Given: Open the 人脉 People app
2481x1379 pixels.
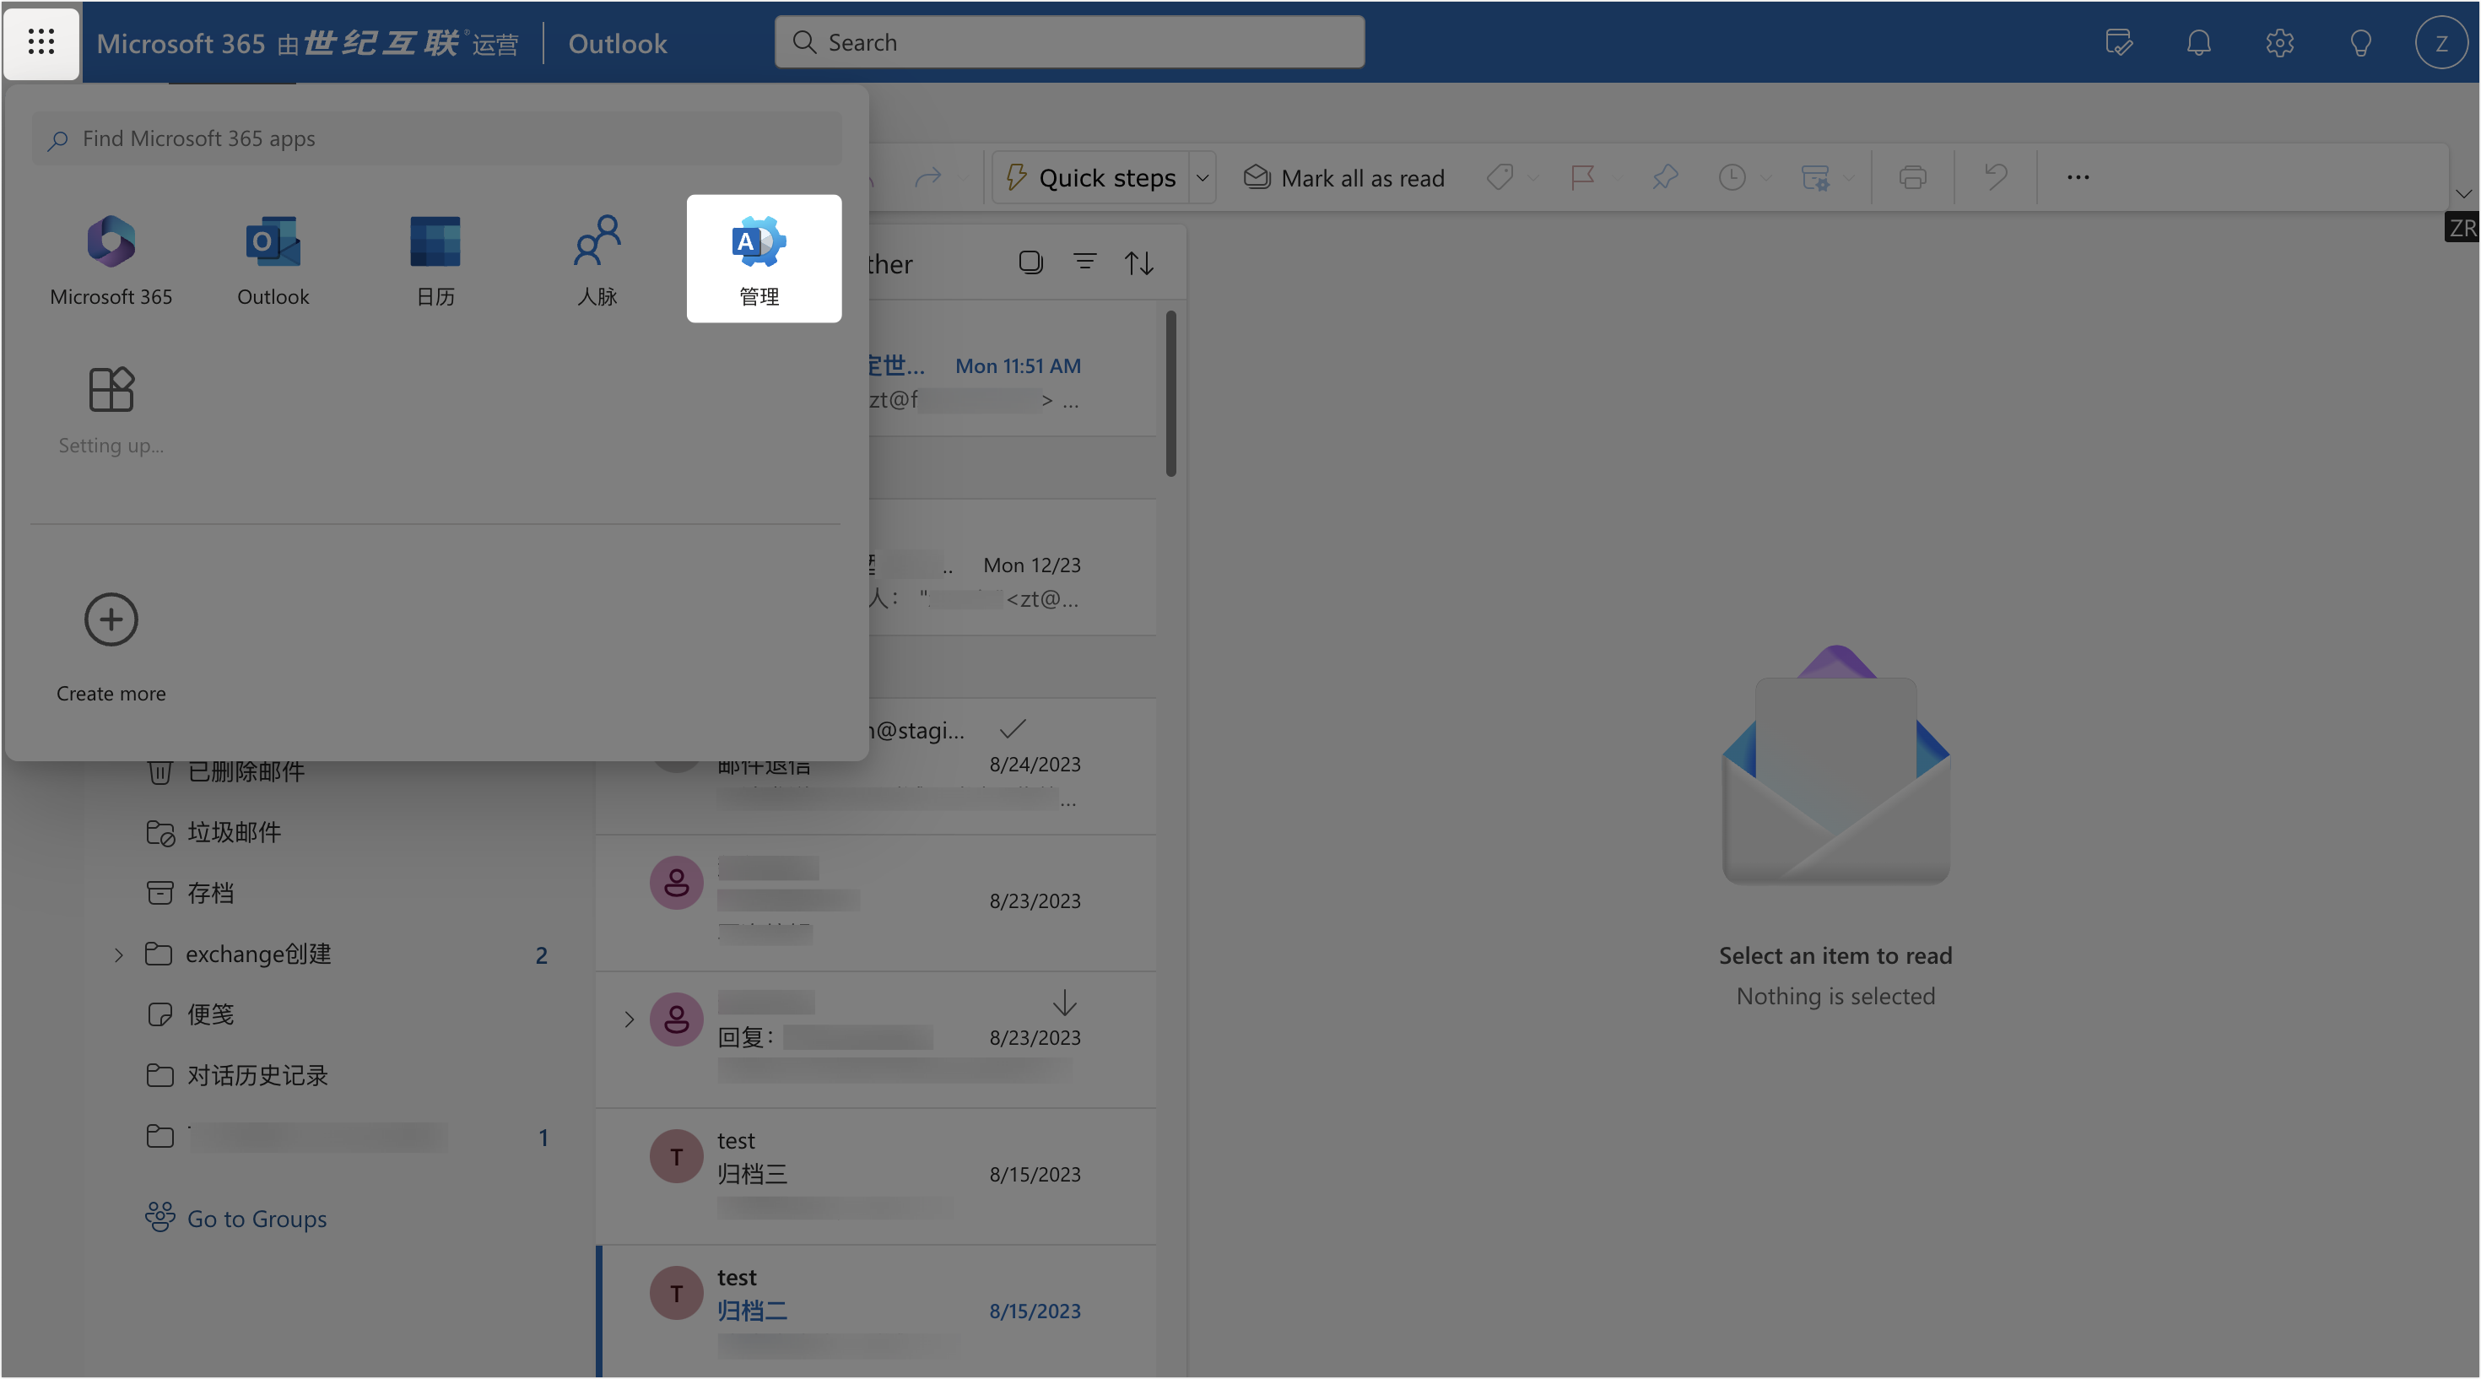Looking at the screenshot, I should pyautogui.click(x=597, y=258).
